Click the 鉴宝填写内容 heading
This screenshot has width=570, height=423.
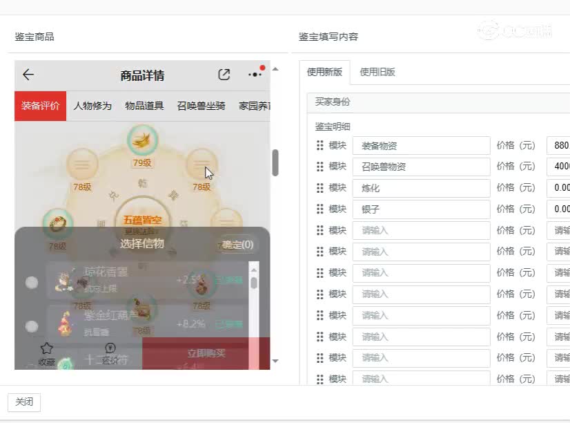[x=328, y=37]
